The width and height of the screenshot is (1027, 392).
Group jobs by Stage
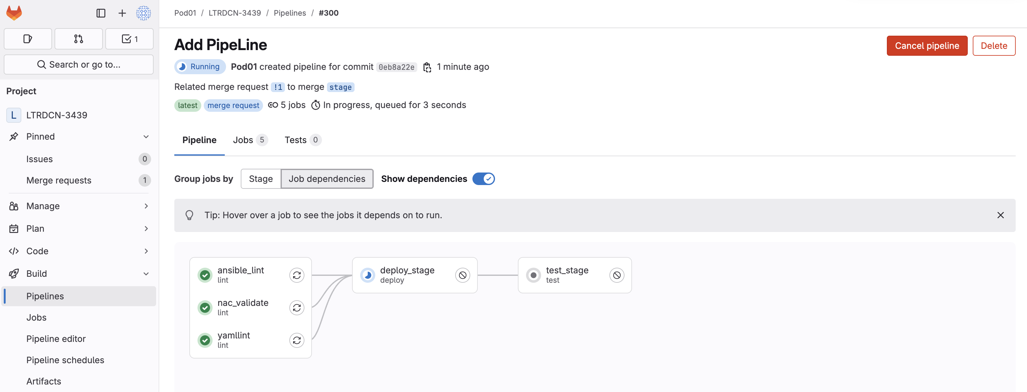pyautogui.click(x=261, y=179)
